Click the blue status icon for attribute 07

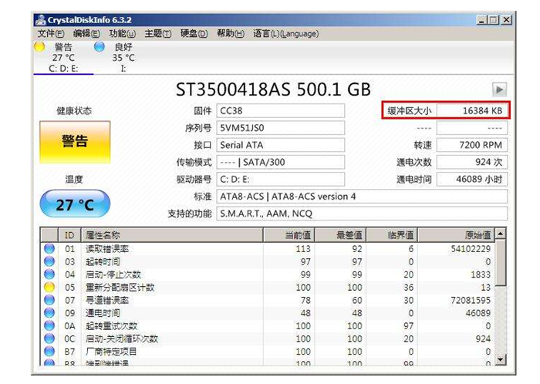[49, 300]
